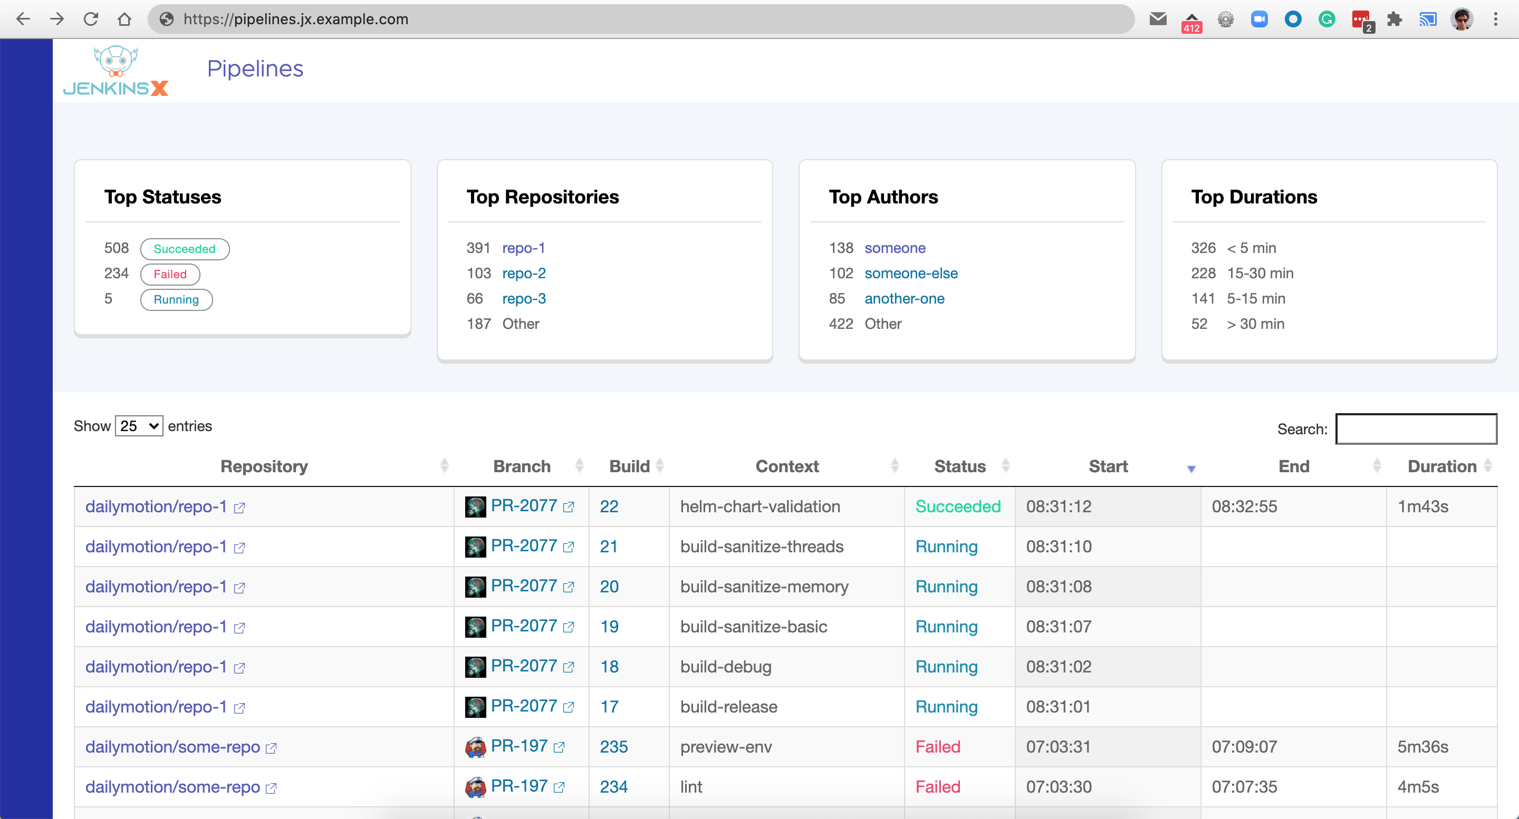
Task: Click the Jenkins X logo
Action: click(x=116, y=71)
